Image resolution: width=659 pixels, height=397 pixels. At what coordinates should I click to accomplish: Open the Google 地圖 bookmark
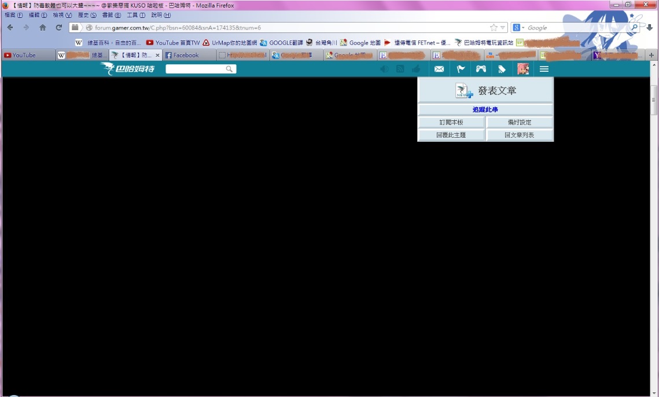[360, 42]
